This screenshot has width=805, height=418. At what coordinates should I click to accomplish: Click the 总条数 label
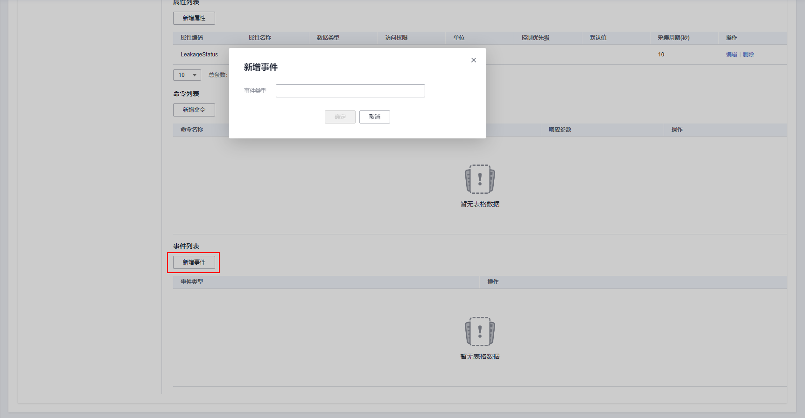218,75
